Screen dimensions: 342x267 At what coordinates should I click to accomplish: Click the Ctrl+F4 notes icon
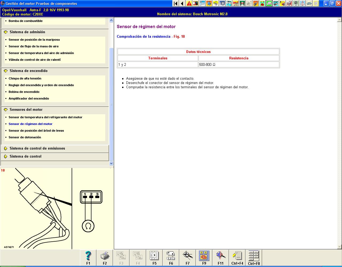(x=237, y=257)
